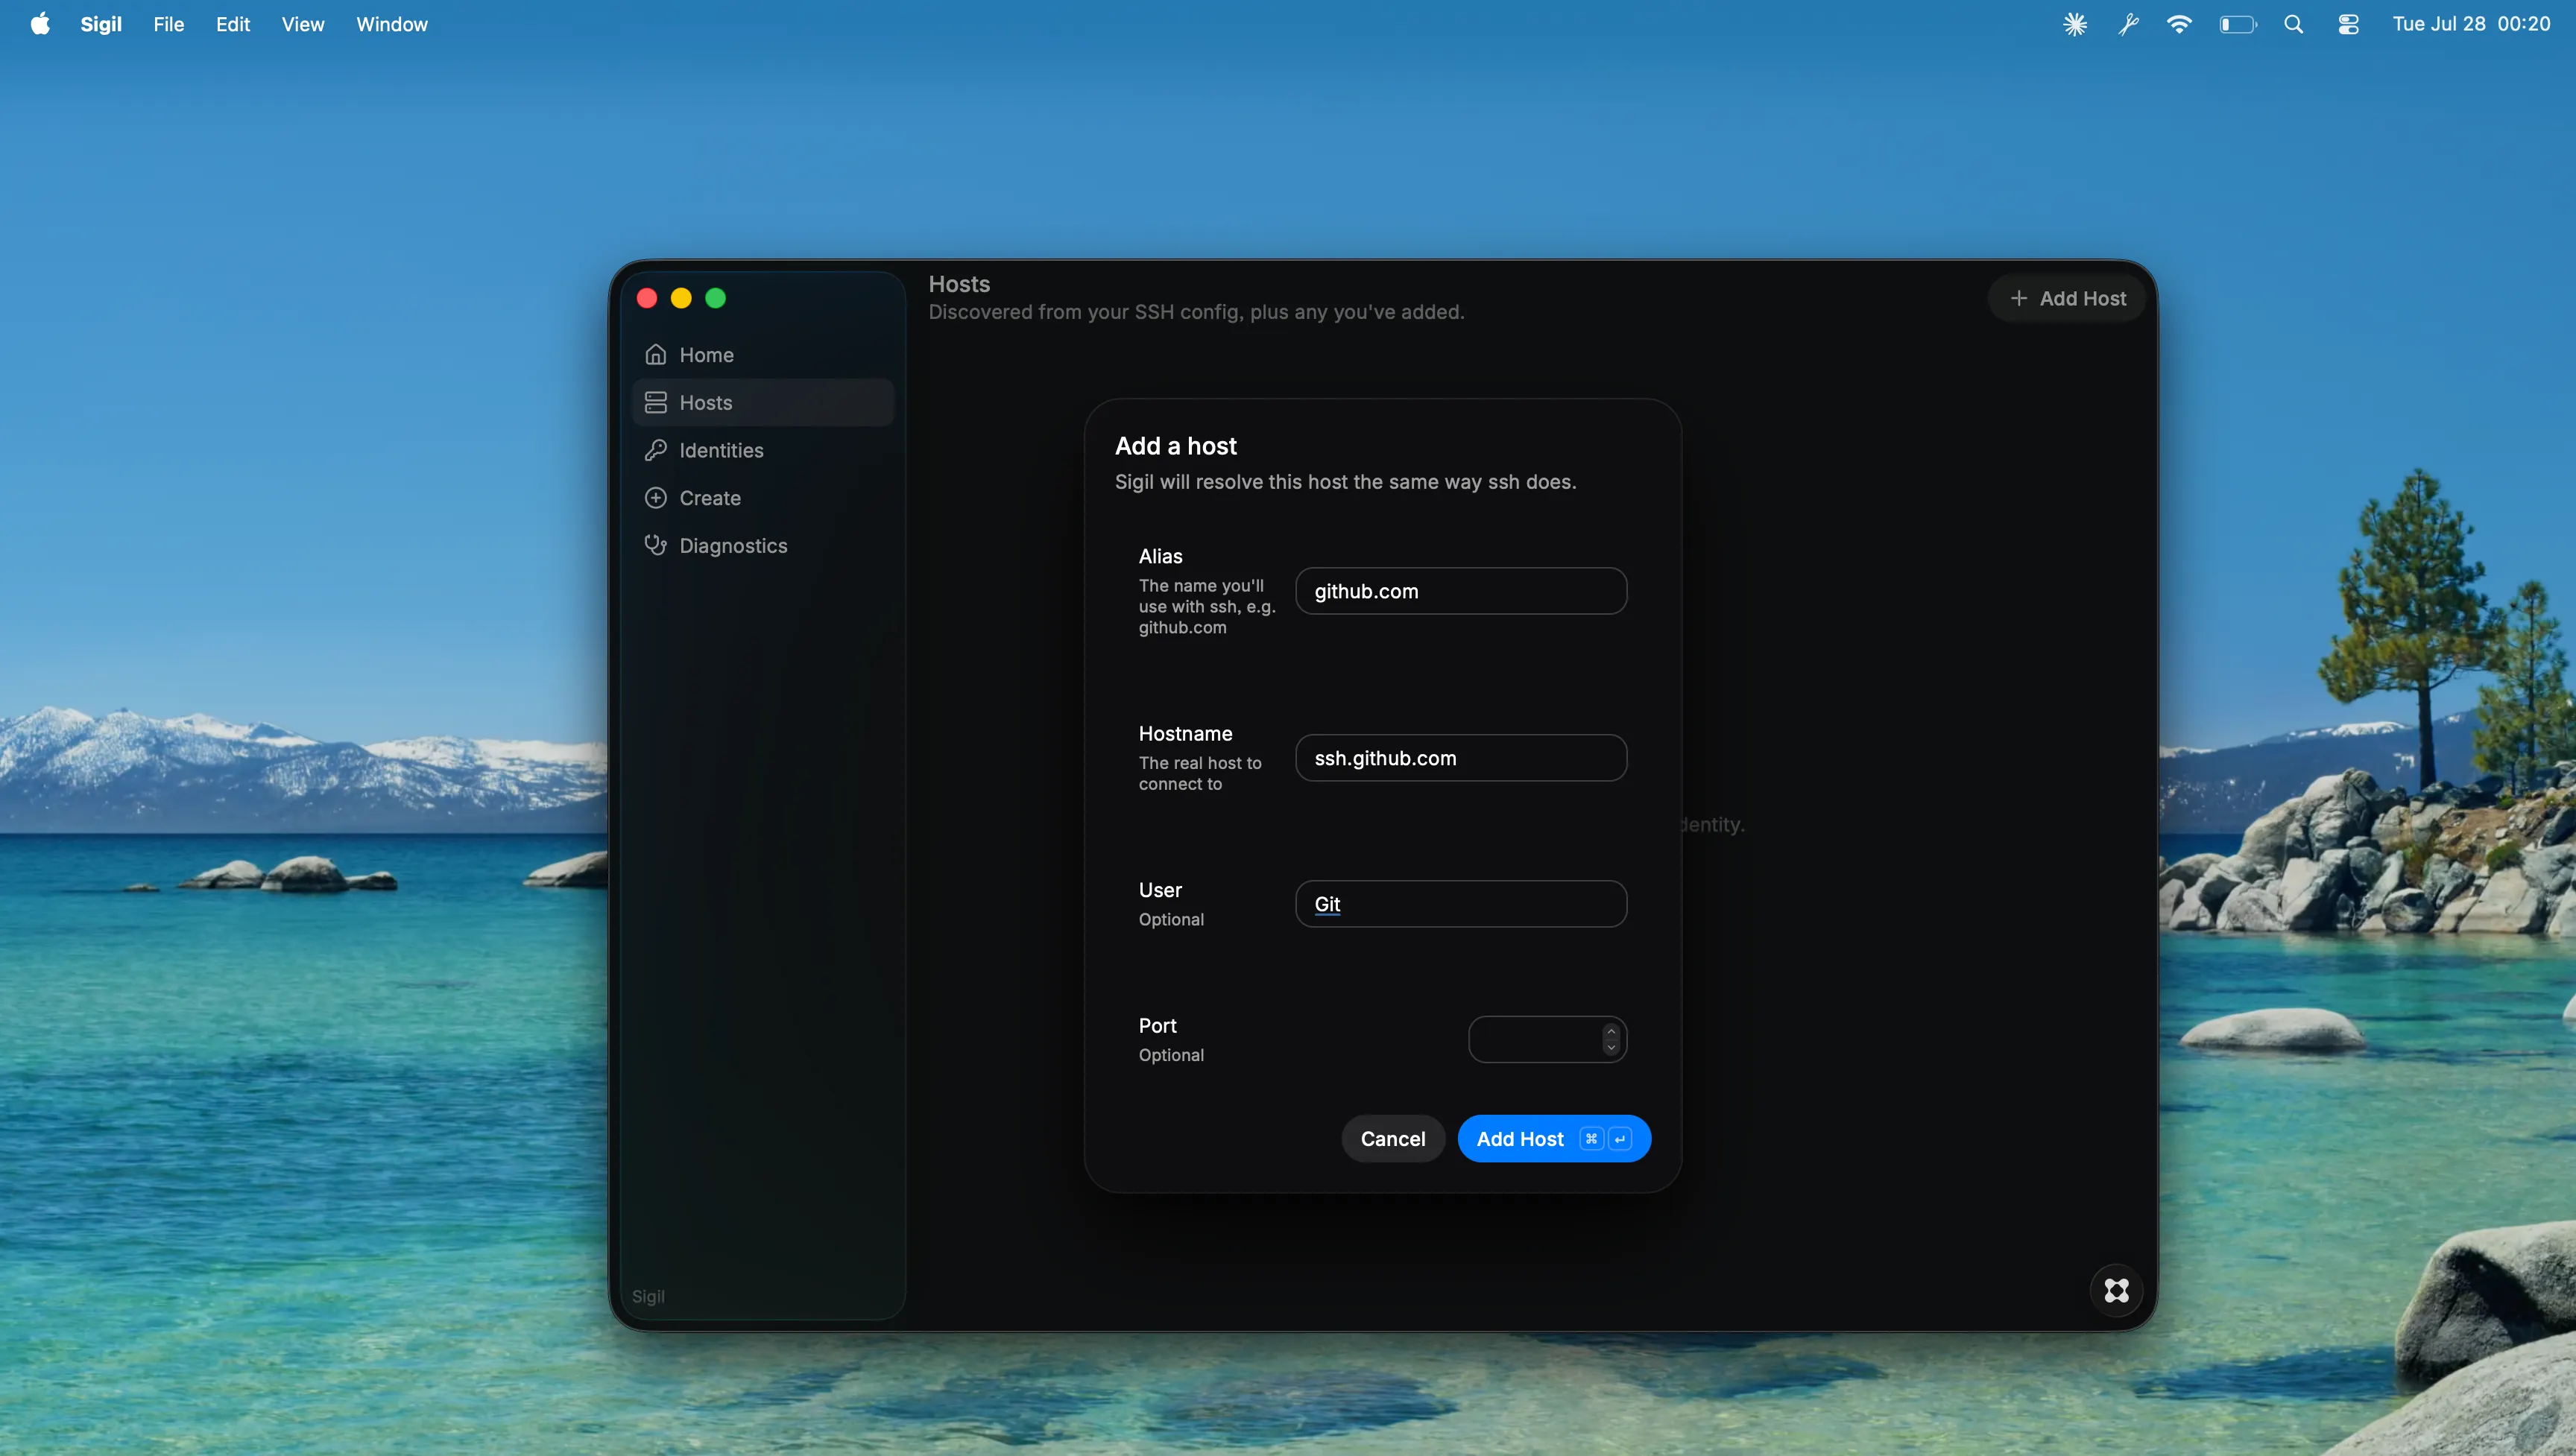Image resolution: width=2576 pixels, height=1456 pixels.
Task: Click 'Sigil will resolve this host' description
Action: [x=1345, y=482]
